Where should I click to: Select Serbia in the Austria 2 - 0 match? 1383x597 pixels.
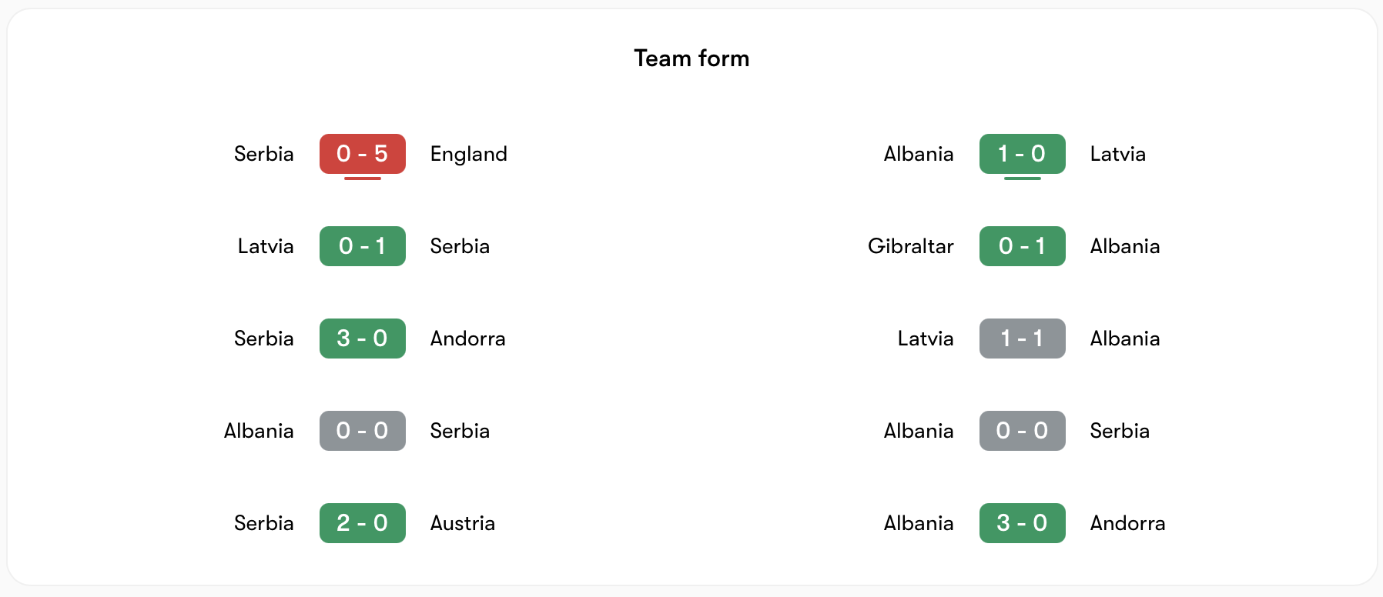tap(263, 523)
